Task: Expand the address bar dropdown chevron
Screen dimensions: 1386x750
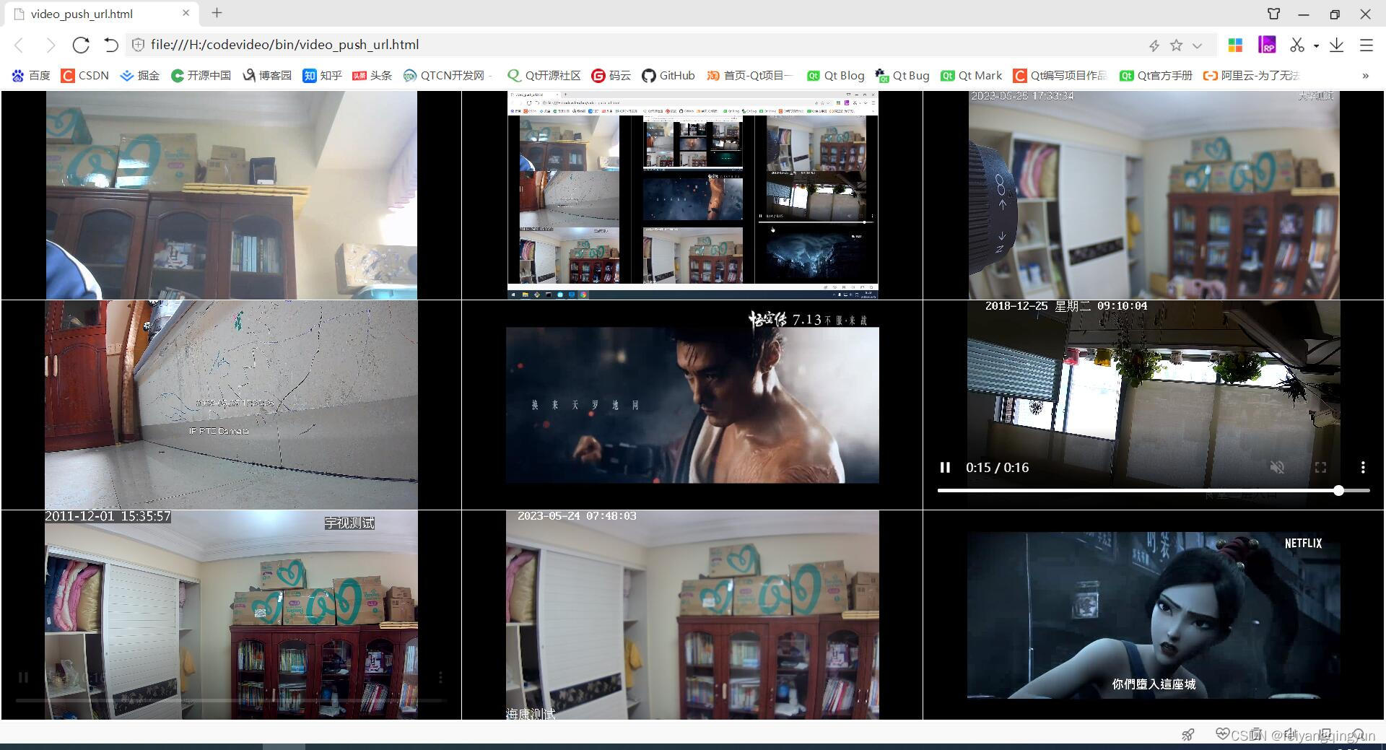Action: pyautogui.click(x=1198, y=45)
